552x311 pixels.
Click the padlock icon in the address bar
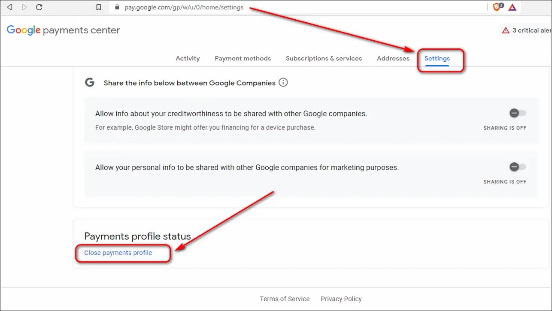click(x=118, y=7)
